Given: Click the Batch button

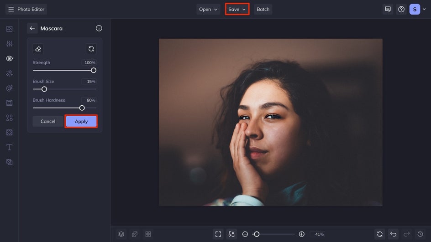Looking at the screenshot, I should 263,9.
